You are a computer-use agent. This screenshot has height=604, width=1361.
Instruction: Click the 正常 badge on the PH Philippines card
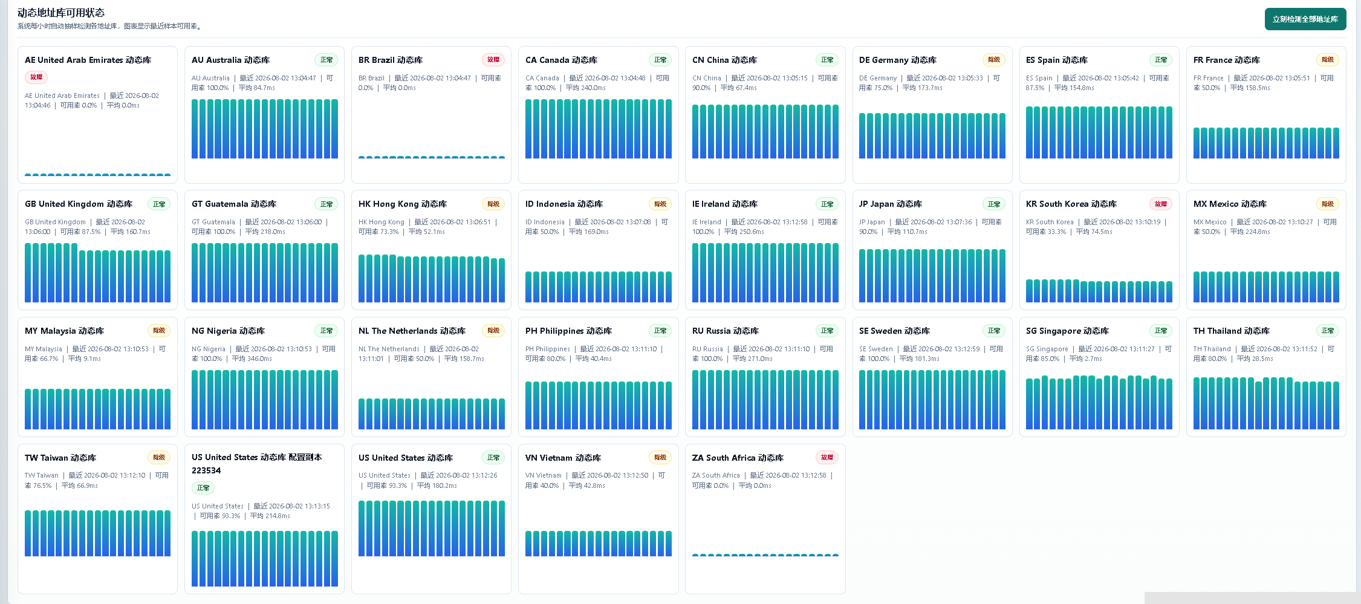[660, 331]
